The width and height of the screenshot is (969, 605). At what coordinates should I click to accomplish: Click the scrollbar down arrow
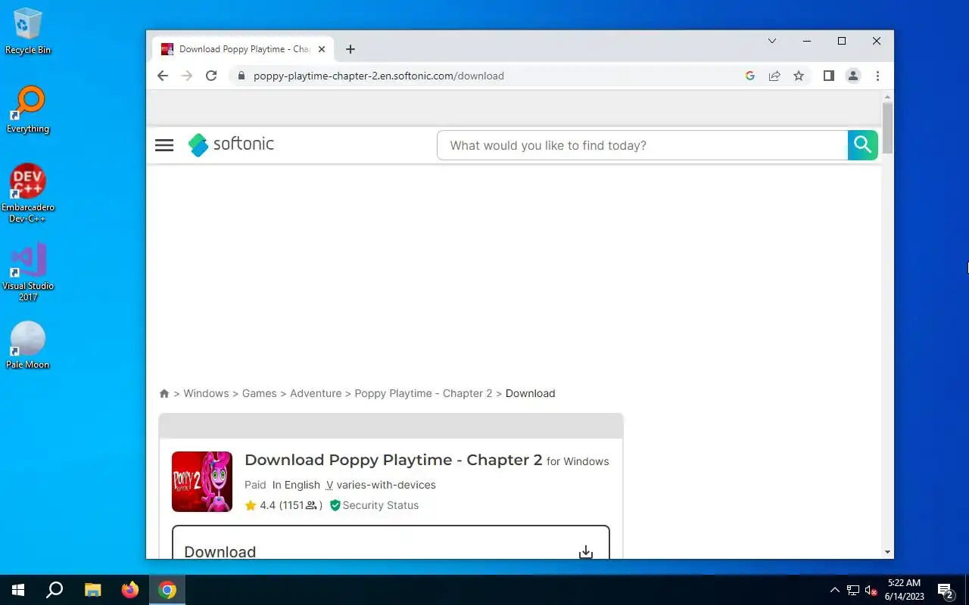888,553
